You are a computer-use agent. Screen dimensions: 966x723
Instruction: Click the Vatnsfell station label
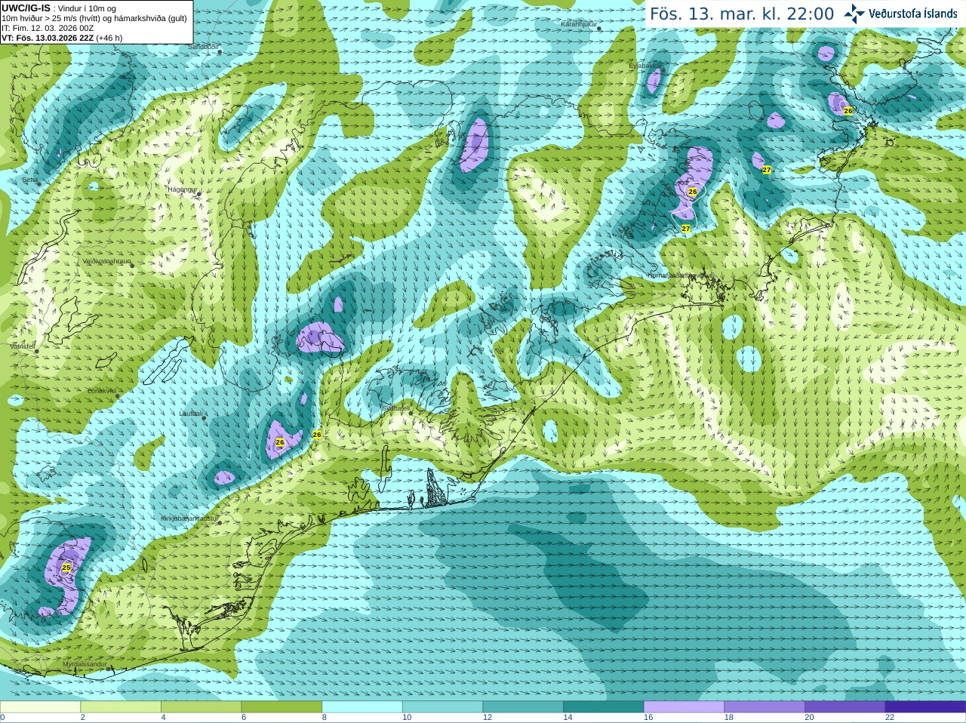click(23, 346)
